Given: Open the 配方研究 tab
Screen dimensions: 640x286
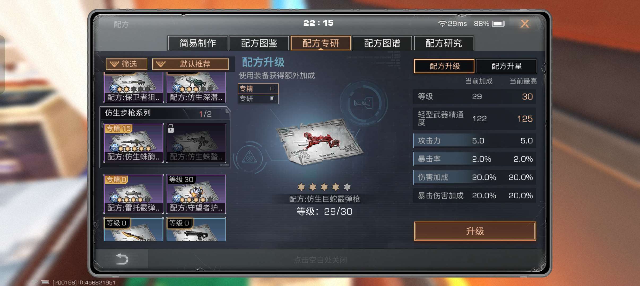Looking at the screenshot, I should 444,43.
